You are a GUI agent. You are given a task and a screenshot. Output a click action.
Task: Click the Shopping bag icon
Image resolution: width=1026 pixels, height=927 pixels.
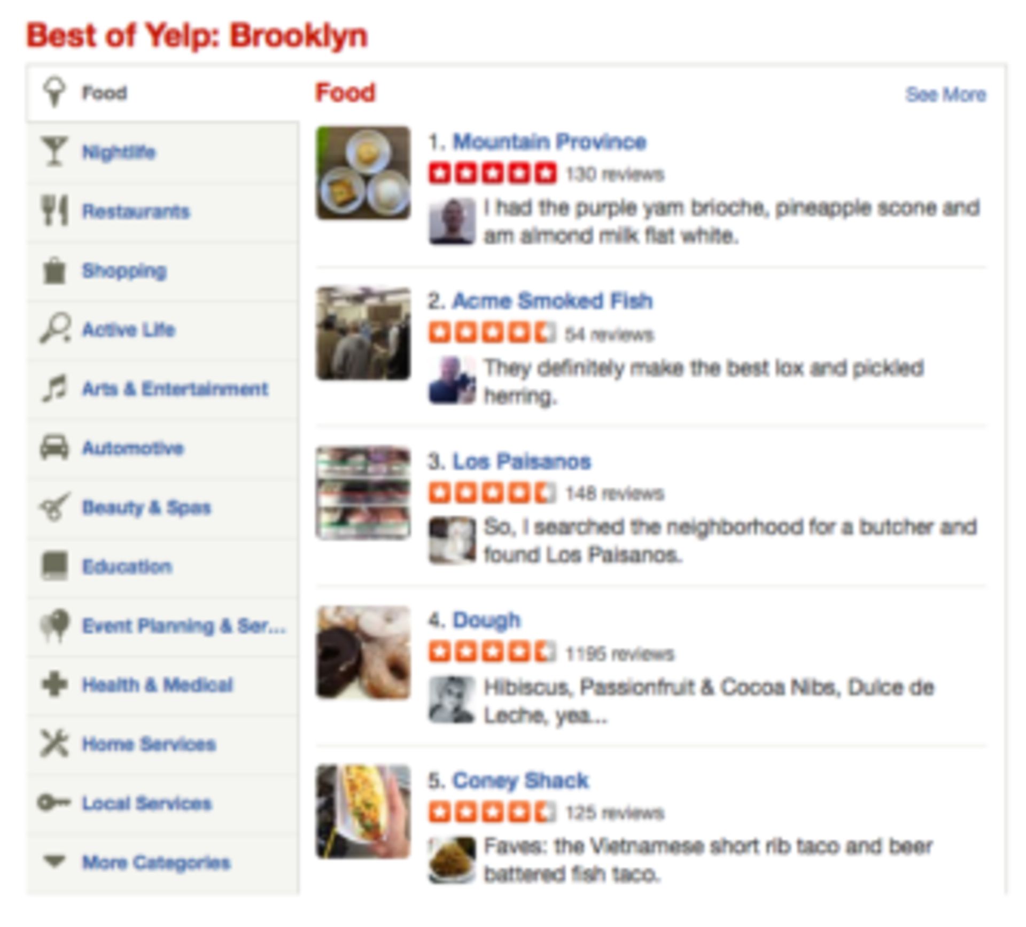[53, 271]
